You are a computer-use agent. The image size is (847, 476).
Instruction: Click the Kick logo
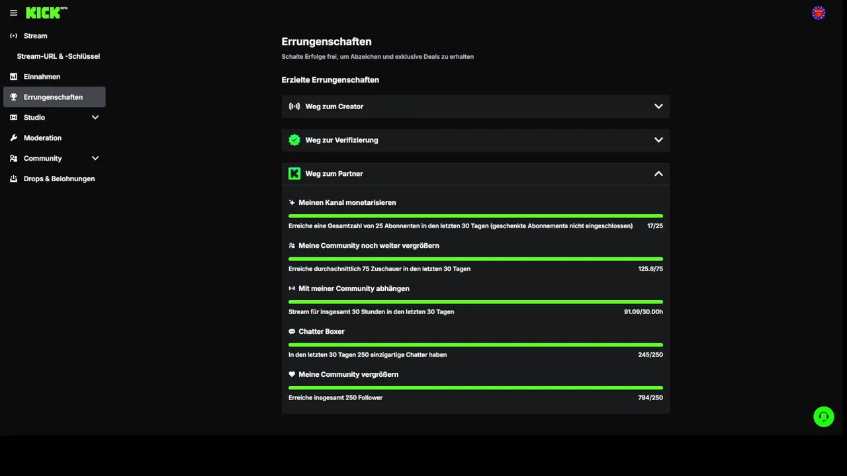tap(43, 13)
